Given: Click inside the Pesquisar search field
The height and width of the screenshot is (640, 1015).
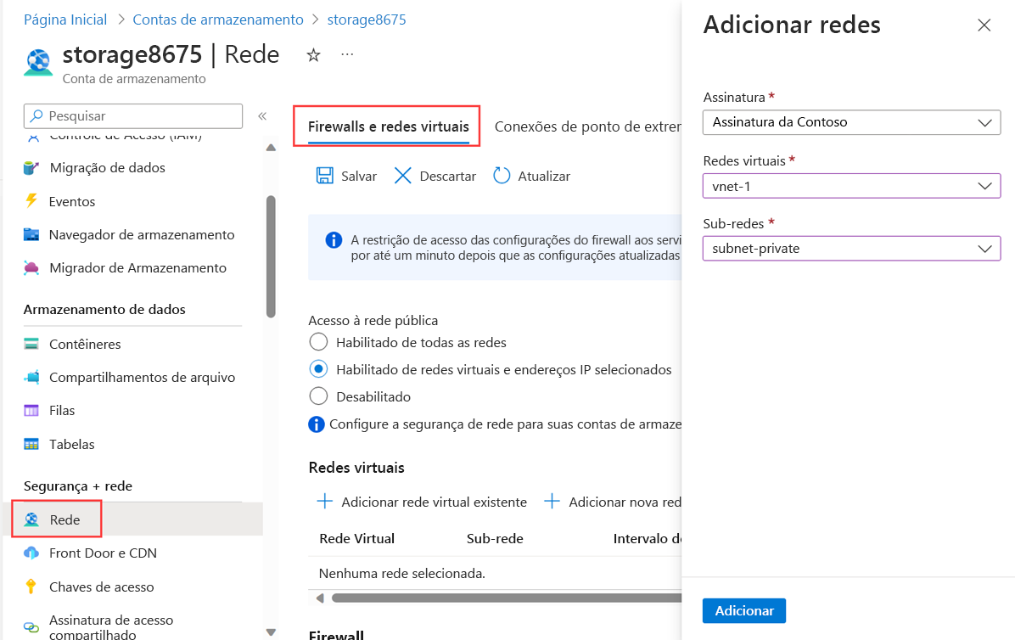Looking at the screenshot, I should click(x=132, y=115).
